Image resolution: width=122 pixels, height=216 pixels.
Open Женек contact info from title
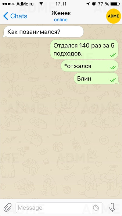(x=61, y=13)
